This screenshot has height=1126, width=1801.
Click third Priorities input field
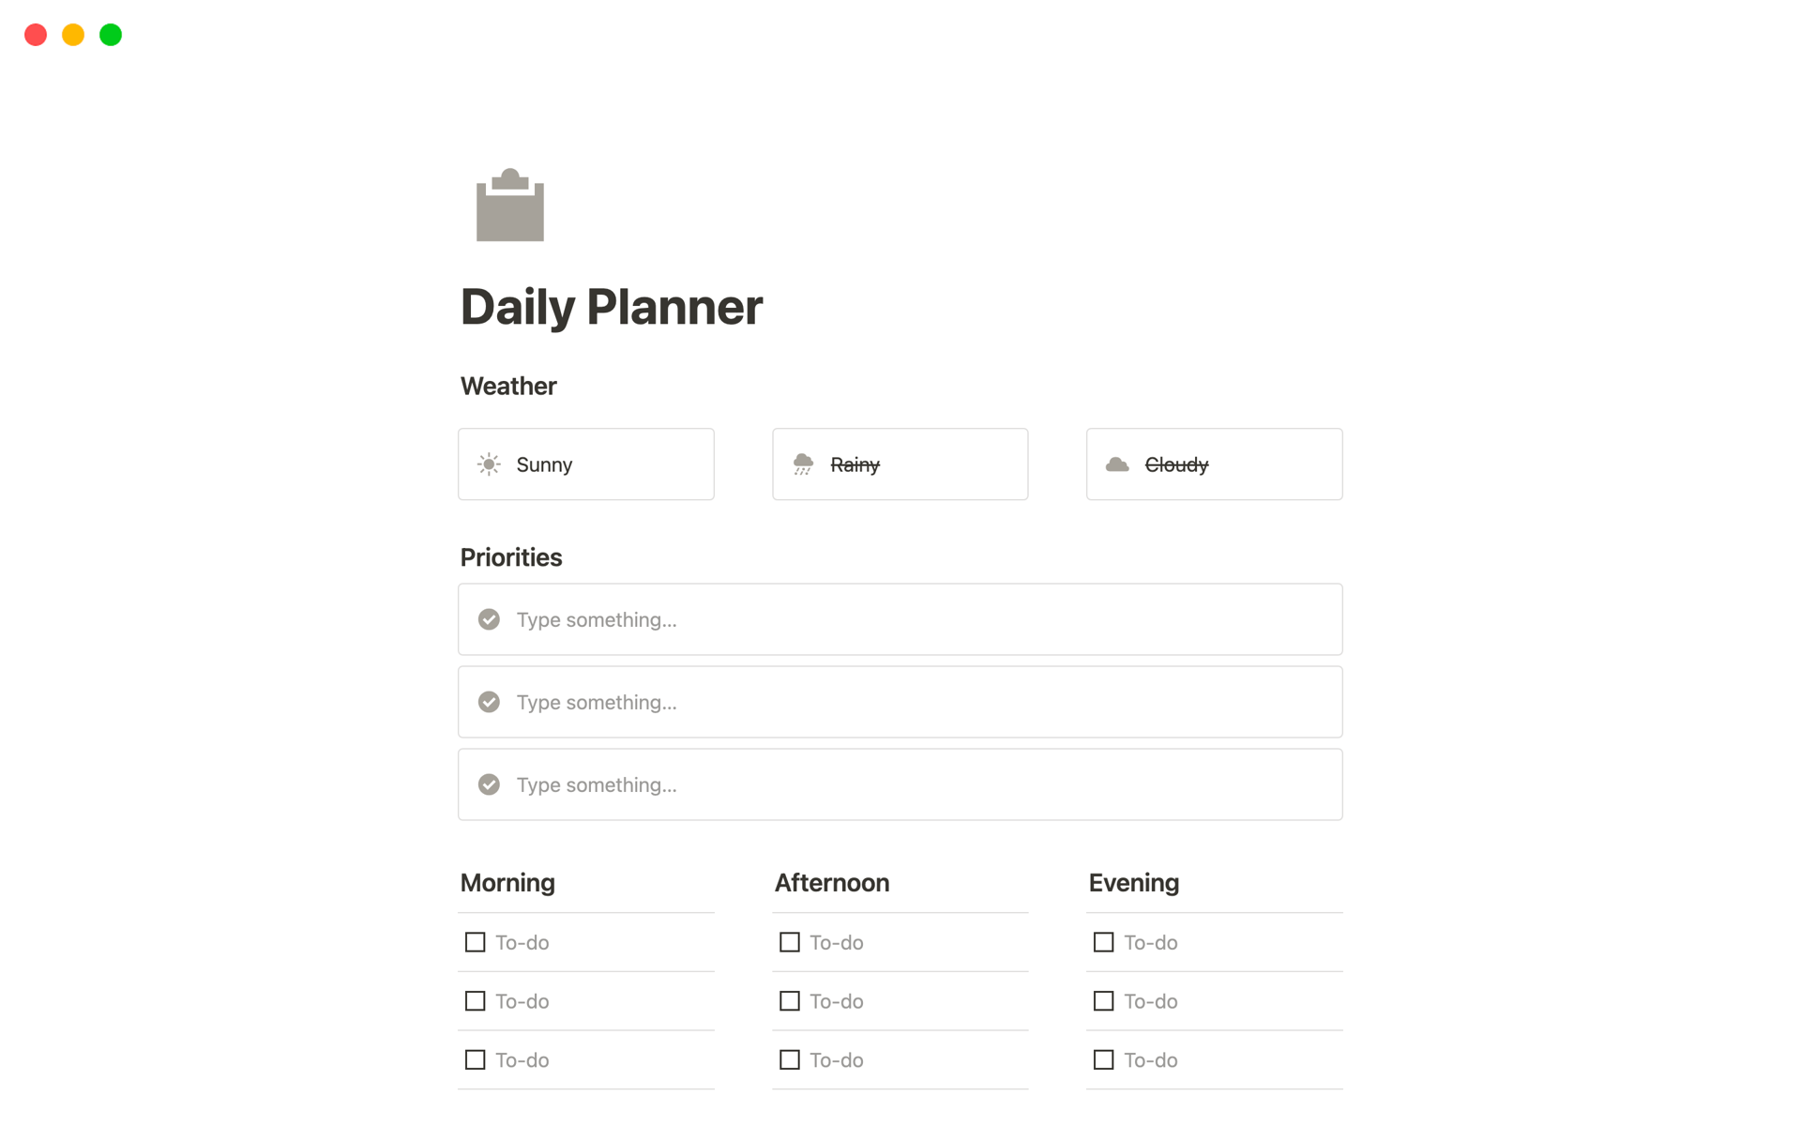(x=900, y=784)
